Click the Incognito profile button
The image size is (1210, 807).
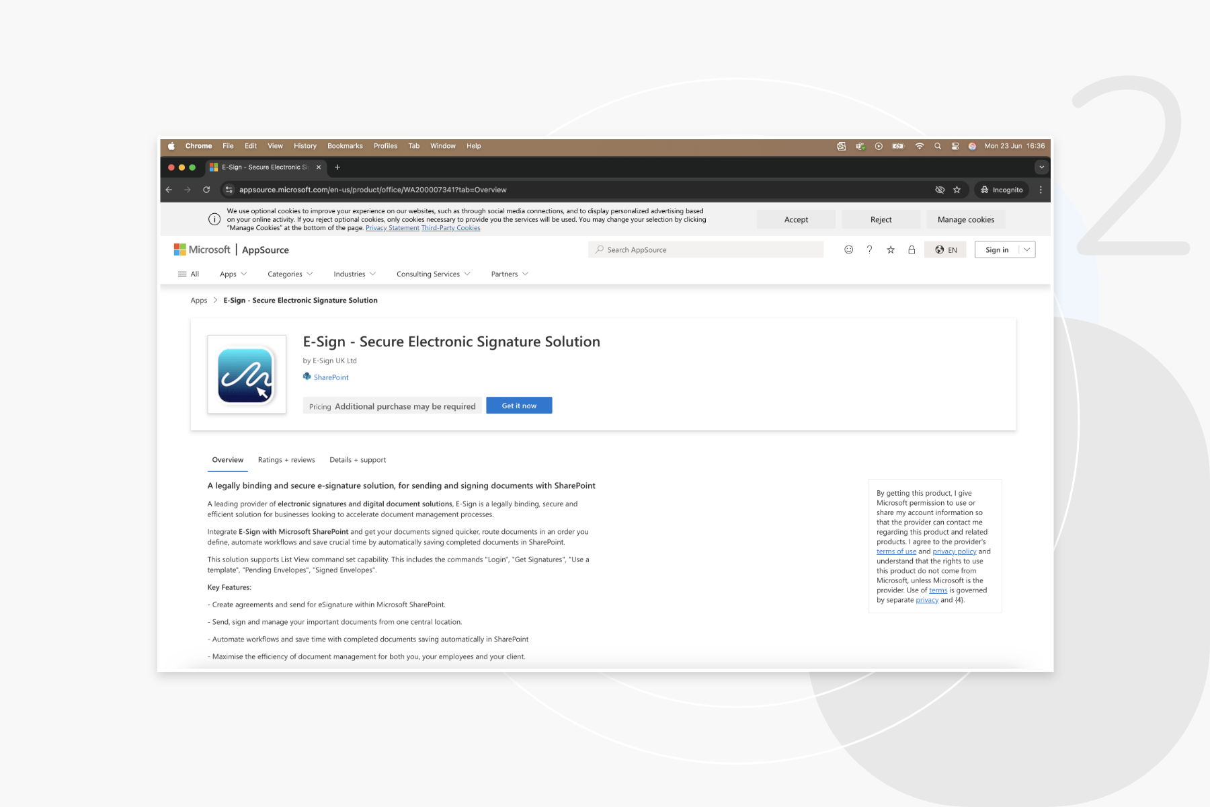coord(1002,190)
